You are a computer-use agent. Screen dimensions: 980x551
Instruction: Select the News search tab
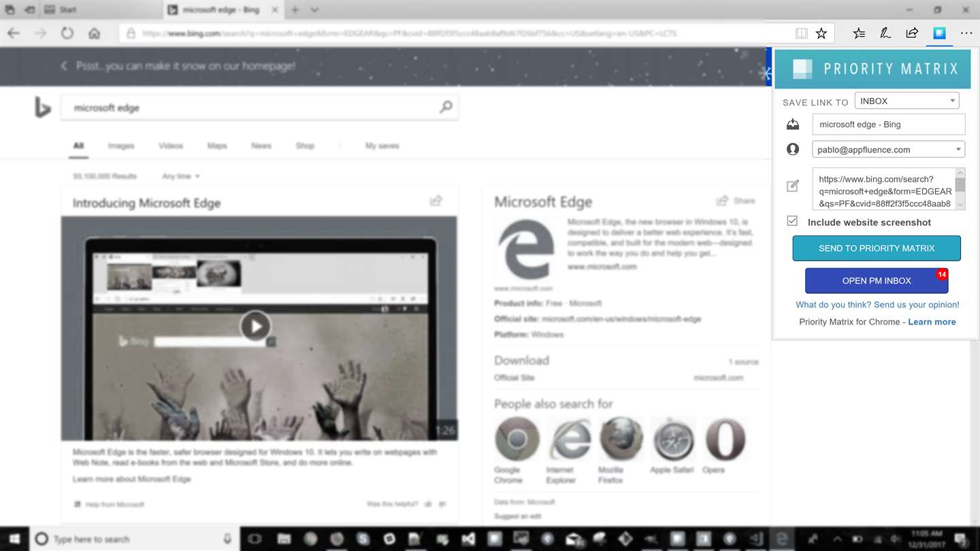tap(261, 146)
